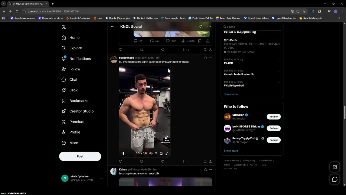Image resolution: width=346 pixels, height=195 pixels.
Task: Go back from KNGL Social community
Action: tap(112, 27)
